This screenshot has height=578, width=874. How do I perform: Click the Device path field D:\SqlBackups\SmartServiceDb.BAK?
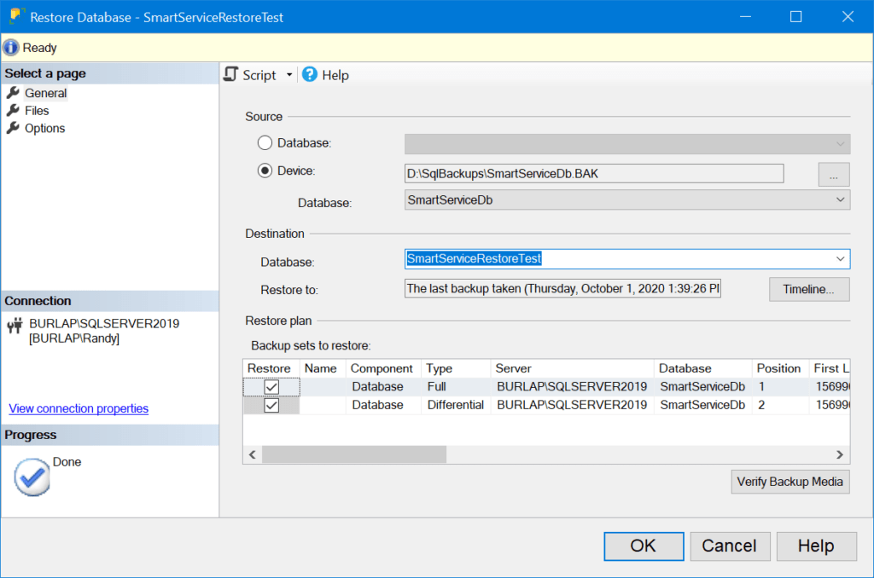(x=594, y=173)
